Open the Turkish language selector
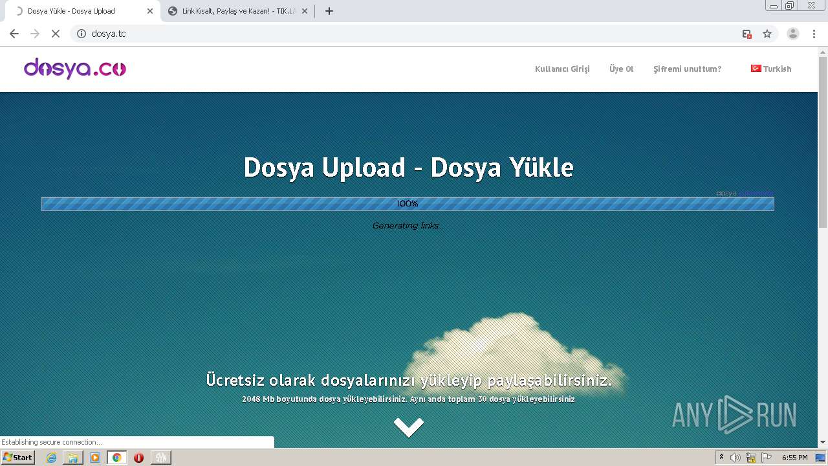This screenshot has height=466, width=828. (x=771, y=69)
